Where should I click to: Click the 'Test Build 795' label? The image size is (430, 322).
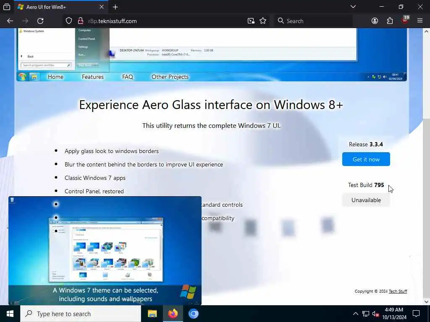366,185
